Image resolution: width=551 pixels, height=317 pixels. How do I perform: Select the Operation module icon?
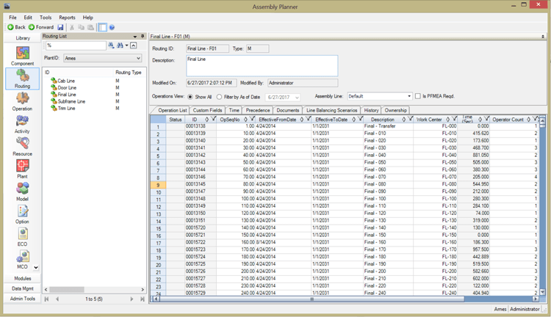pyautogui.click(x=22, y=101)
